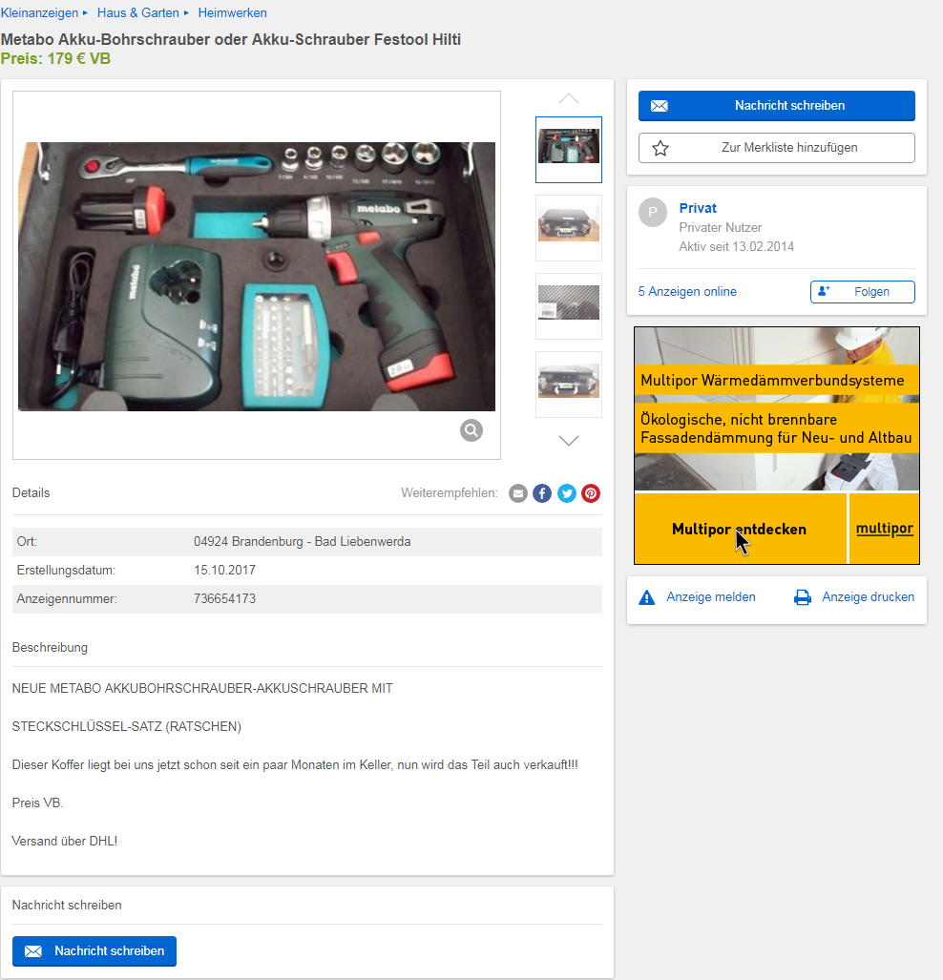Share the listing on Twitter
This screenshot has height=980, width=943.
click(x=567, y=493)
